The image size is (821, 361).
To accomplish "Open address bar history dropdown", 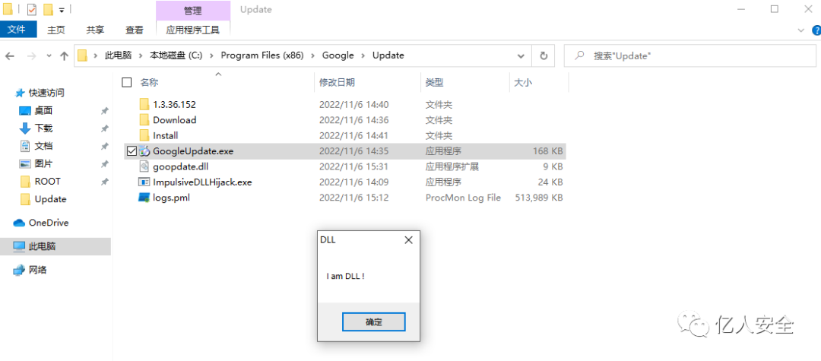I will [x=521, y=55].
